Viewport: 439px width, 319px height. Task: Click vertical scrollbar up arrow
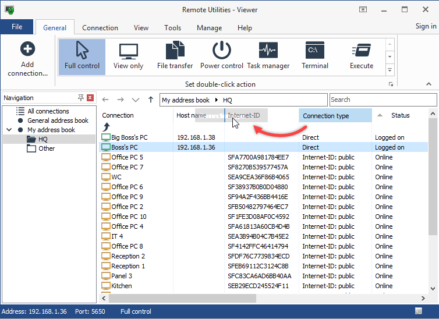(433, 114)
